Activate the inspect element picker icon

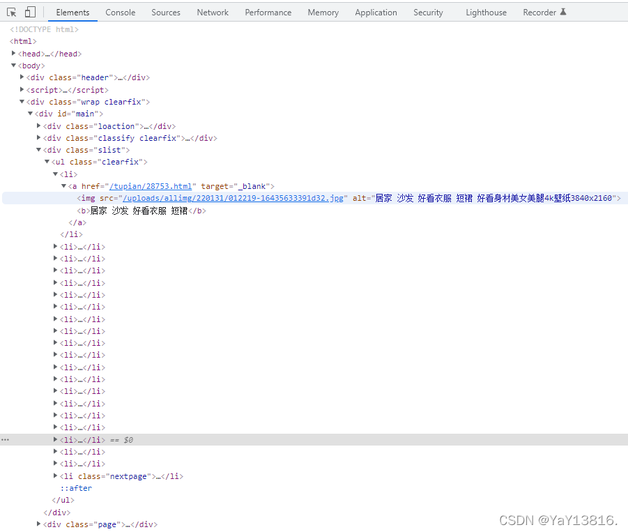point(12,12)
